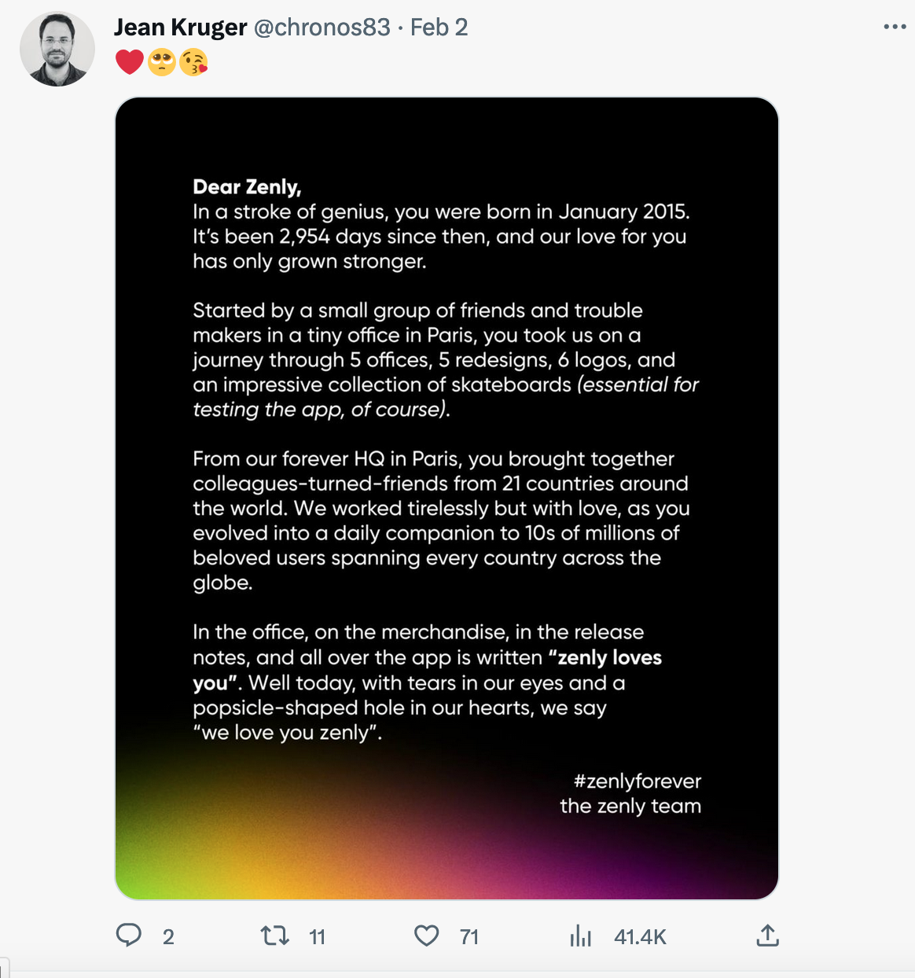Click #zenlyforever text in the image

click(x=637, y=781)
